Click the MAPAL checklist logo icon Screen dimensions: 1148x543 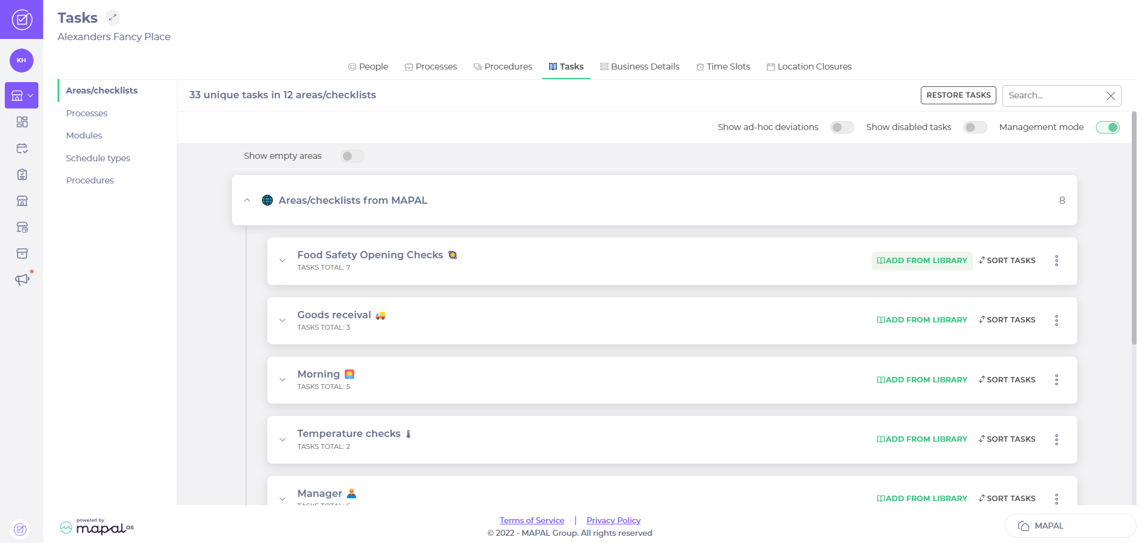point(22,20)
